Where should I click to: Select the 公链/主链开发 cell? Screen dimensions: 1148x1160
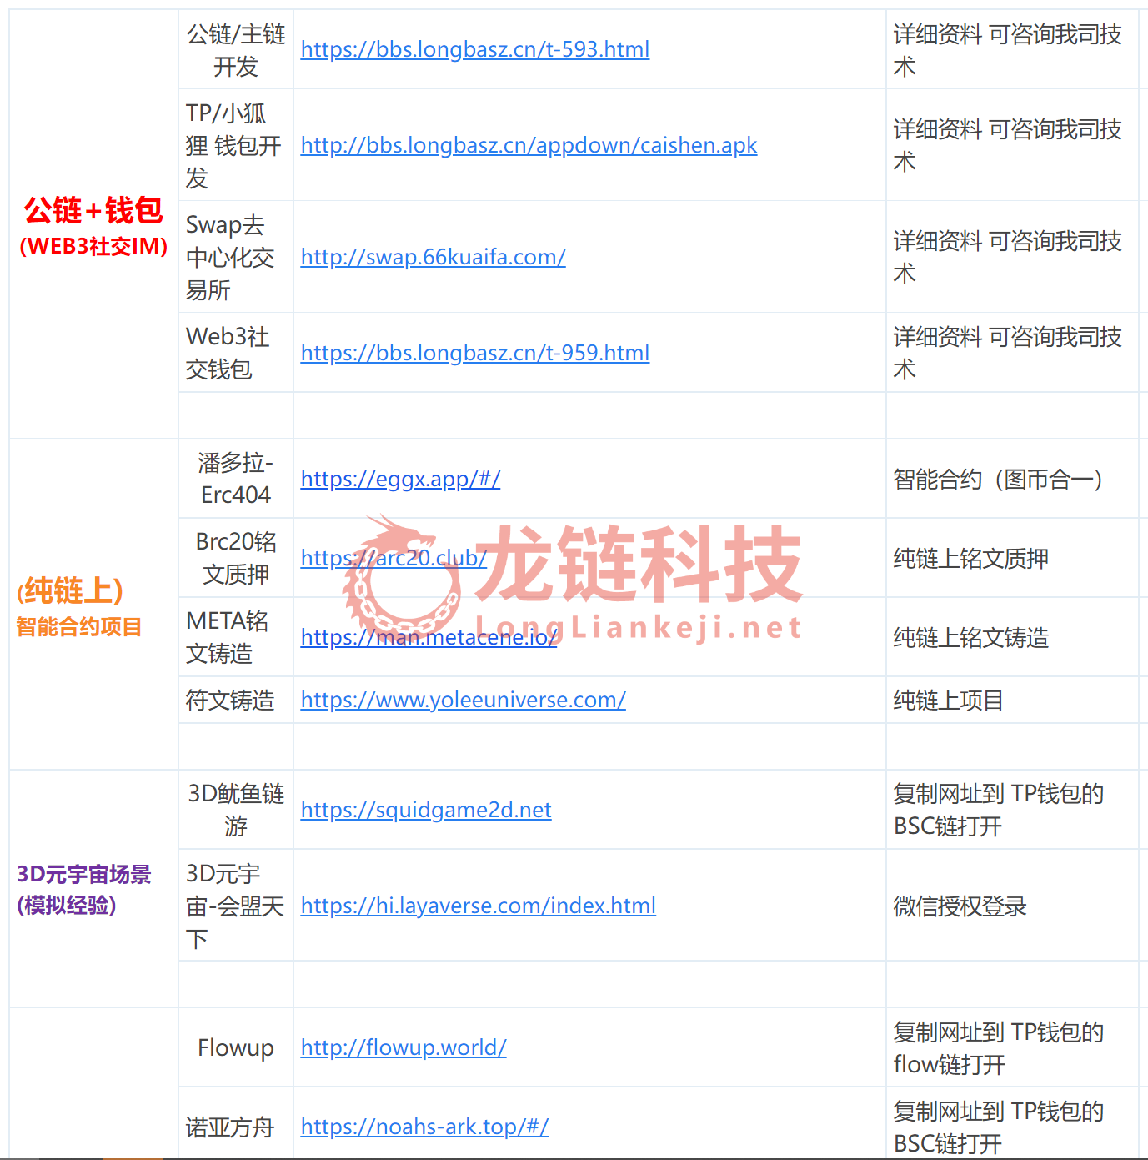click(236, 50)
